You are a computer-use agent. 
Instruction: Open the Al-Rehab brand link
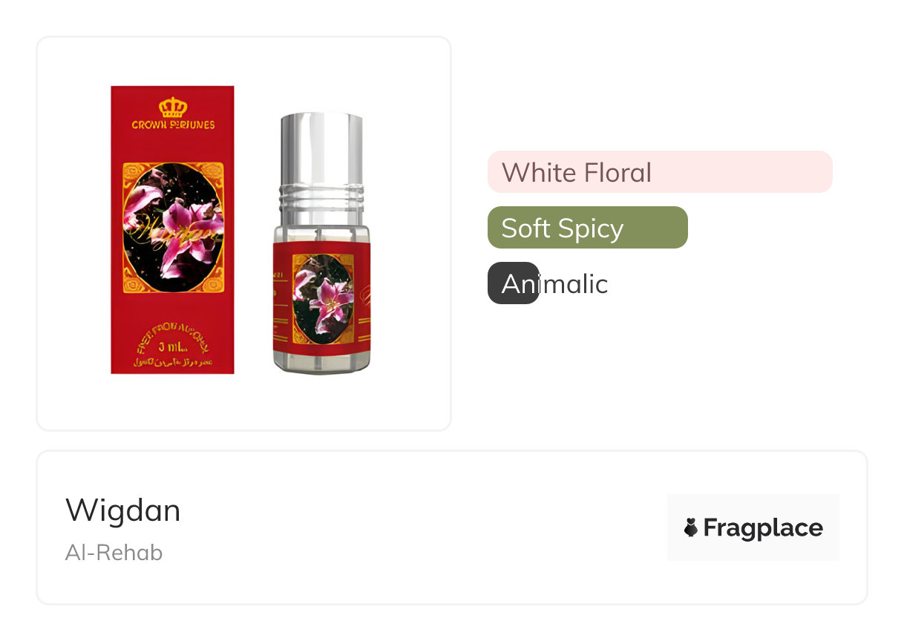point(114,553)
